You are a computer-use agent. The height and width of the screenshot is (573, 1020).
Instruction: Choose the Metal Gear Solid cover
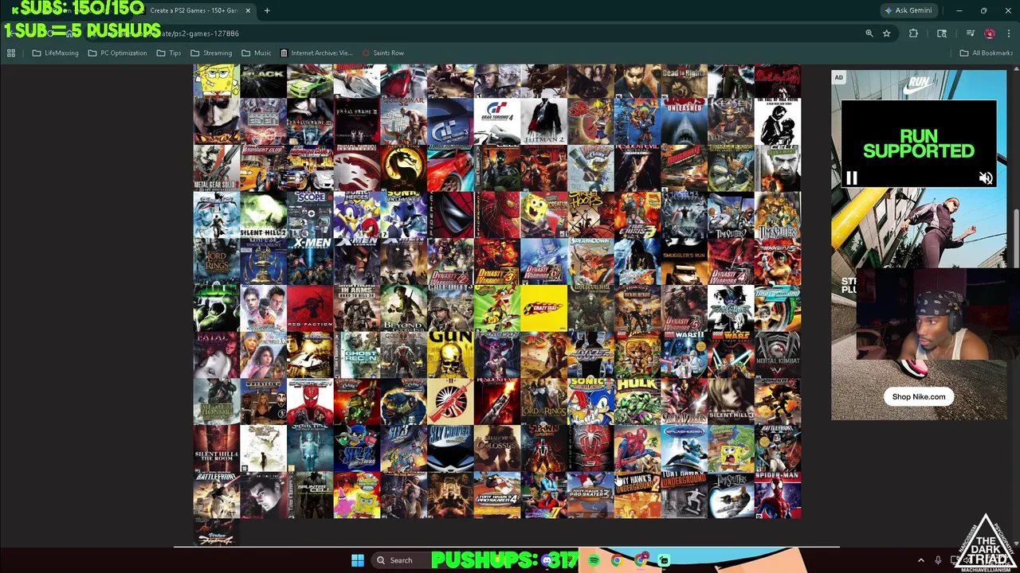(217, 169)
